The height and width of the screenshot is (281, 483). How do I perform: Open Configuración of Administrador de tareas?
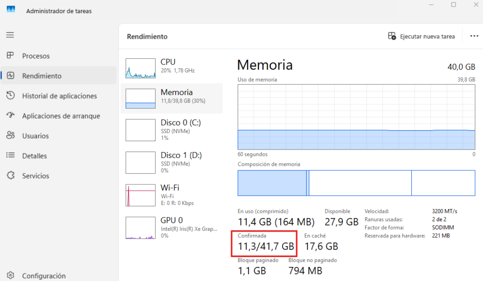10,276
